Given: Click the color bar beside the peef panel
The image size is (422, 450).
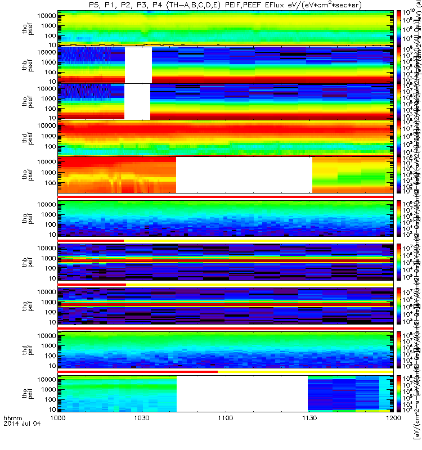Looking at the screenshot, I should [399, 175].
